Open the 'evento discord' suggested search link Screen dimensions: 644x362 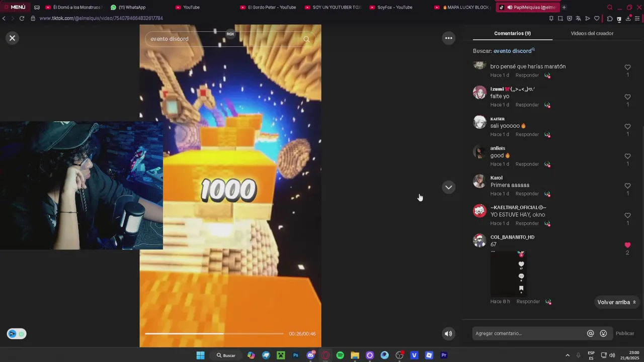pyautogui.click(x=514, y=51)
